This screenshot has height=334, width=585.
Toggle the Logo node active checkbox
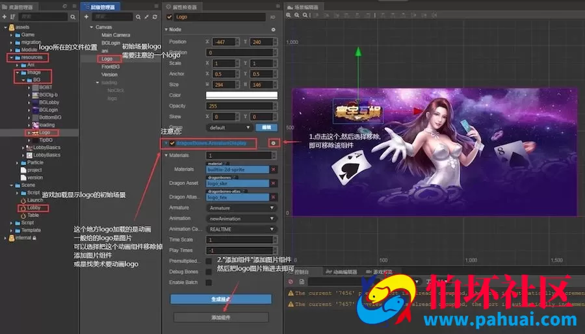[170, 17]
